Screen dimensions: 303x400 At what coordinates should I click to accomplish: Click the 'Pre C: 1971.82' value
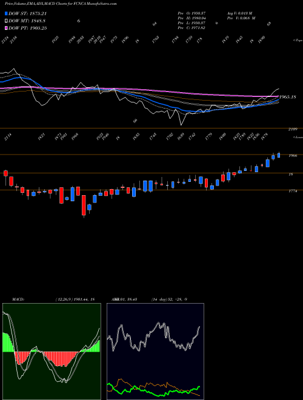[x=191, y=28]
